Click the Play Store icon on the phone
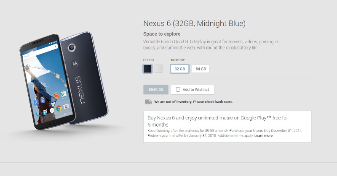 tap(64, 94)
